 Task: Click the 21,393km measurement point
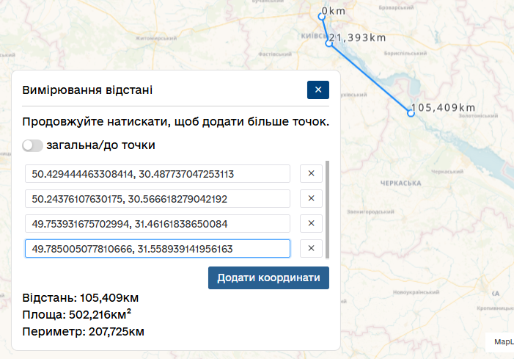tap(330, 43)
